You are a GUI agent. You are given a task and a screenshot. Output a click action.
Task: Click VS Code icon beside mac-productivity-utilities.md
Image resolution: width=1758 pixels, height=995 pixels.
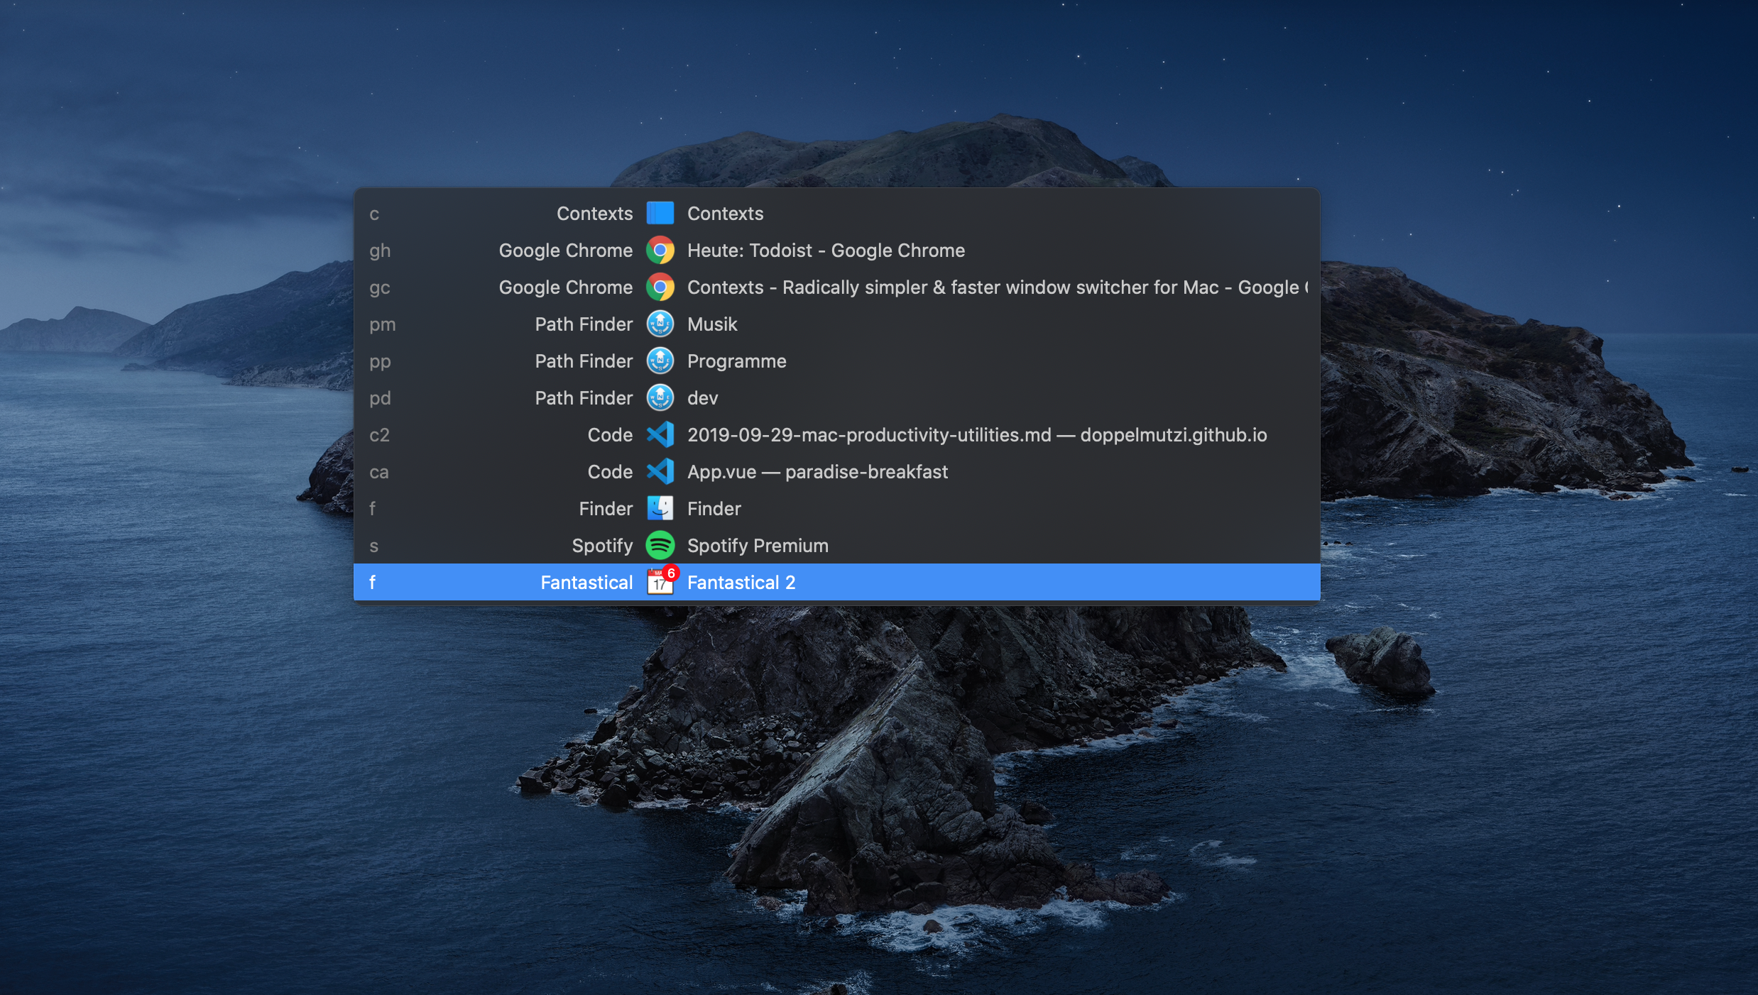point(660,434)
